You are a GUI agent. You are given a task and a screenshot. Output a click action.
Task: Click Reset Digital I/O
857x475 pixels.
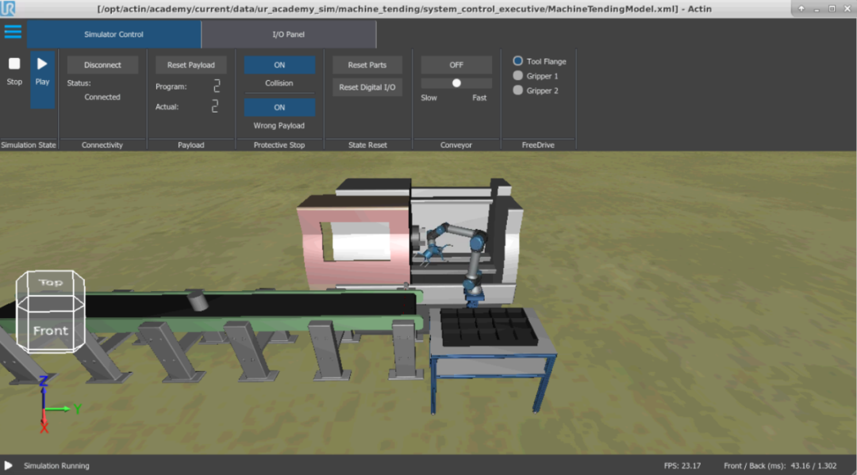click(x=367, y=86)
